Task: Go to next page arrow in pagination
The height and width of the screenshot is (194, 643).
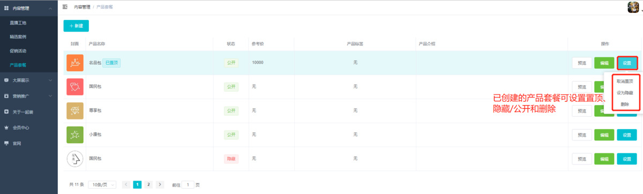Action: [x=160, y=184]
